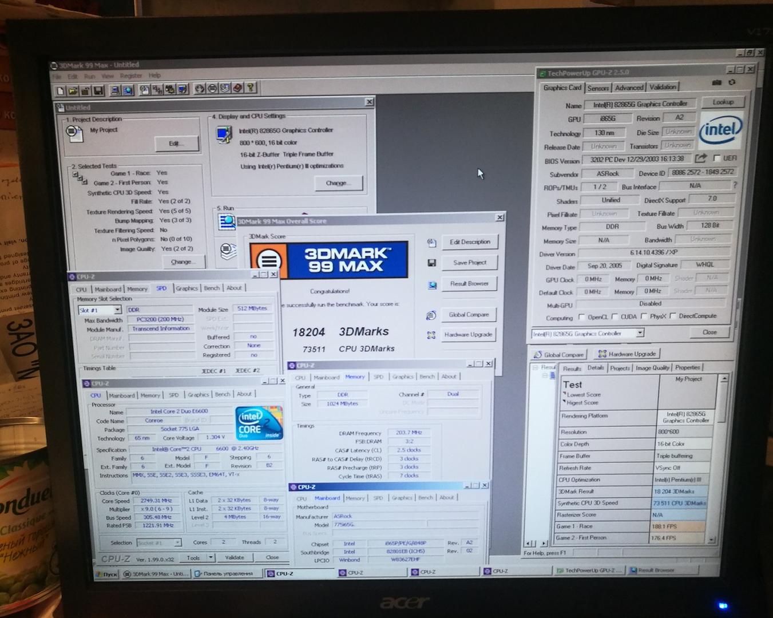Click the Edit Description icon in score dialog
Image resolution: width=773 pixels, height=618 pixels.
coord(431,243)
